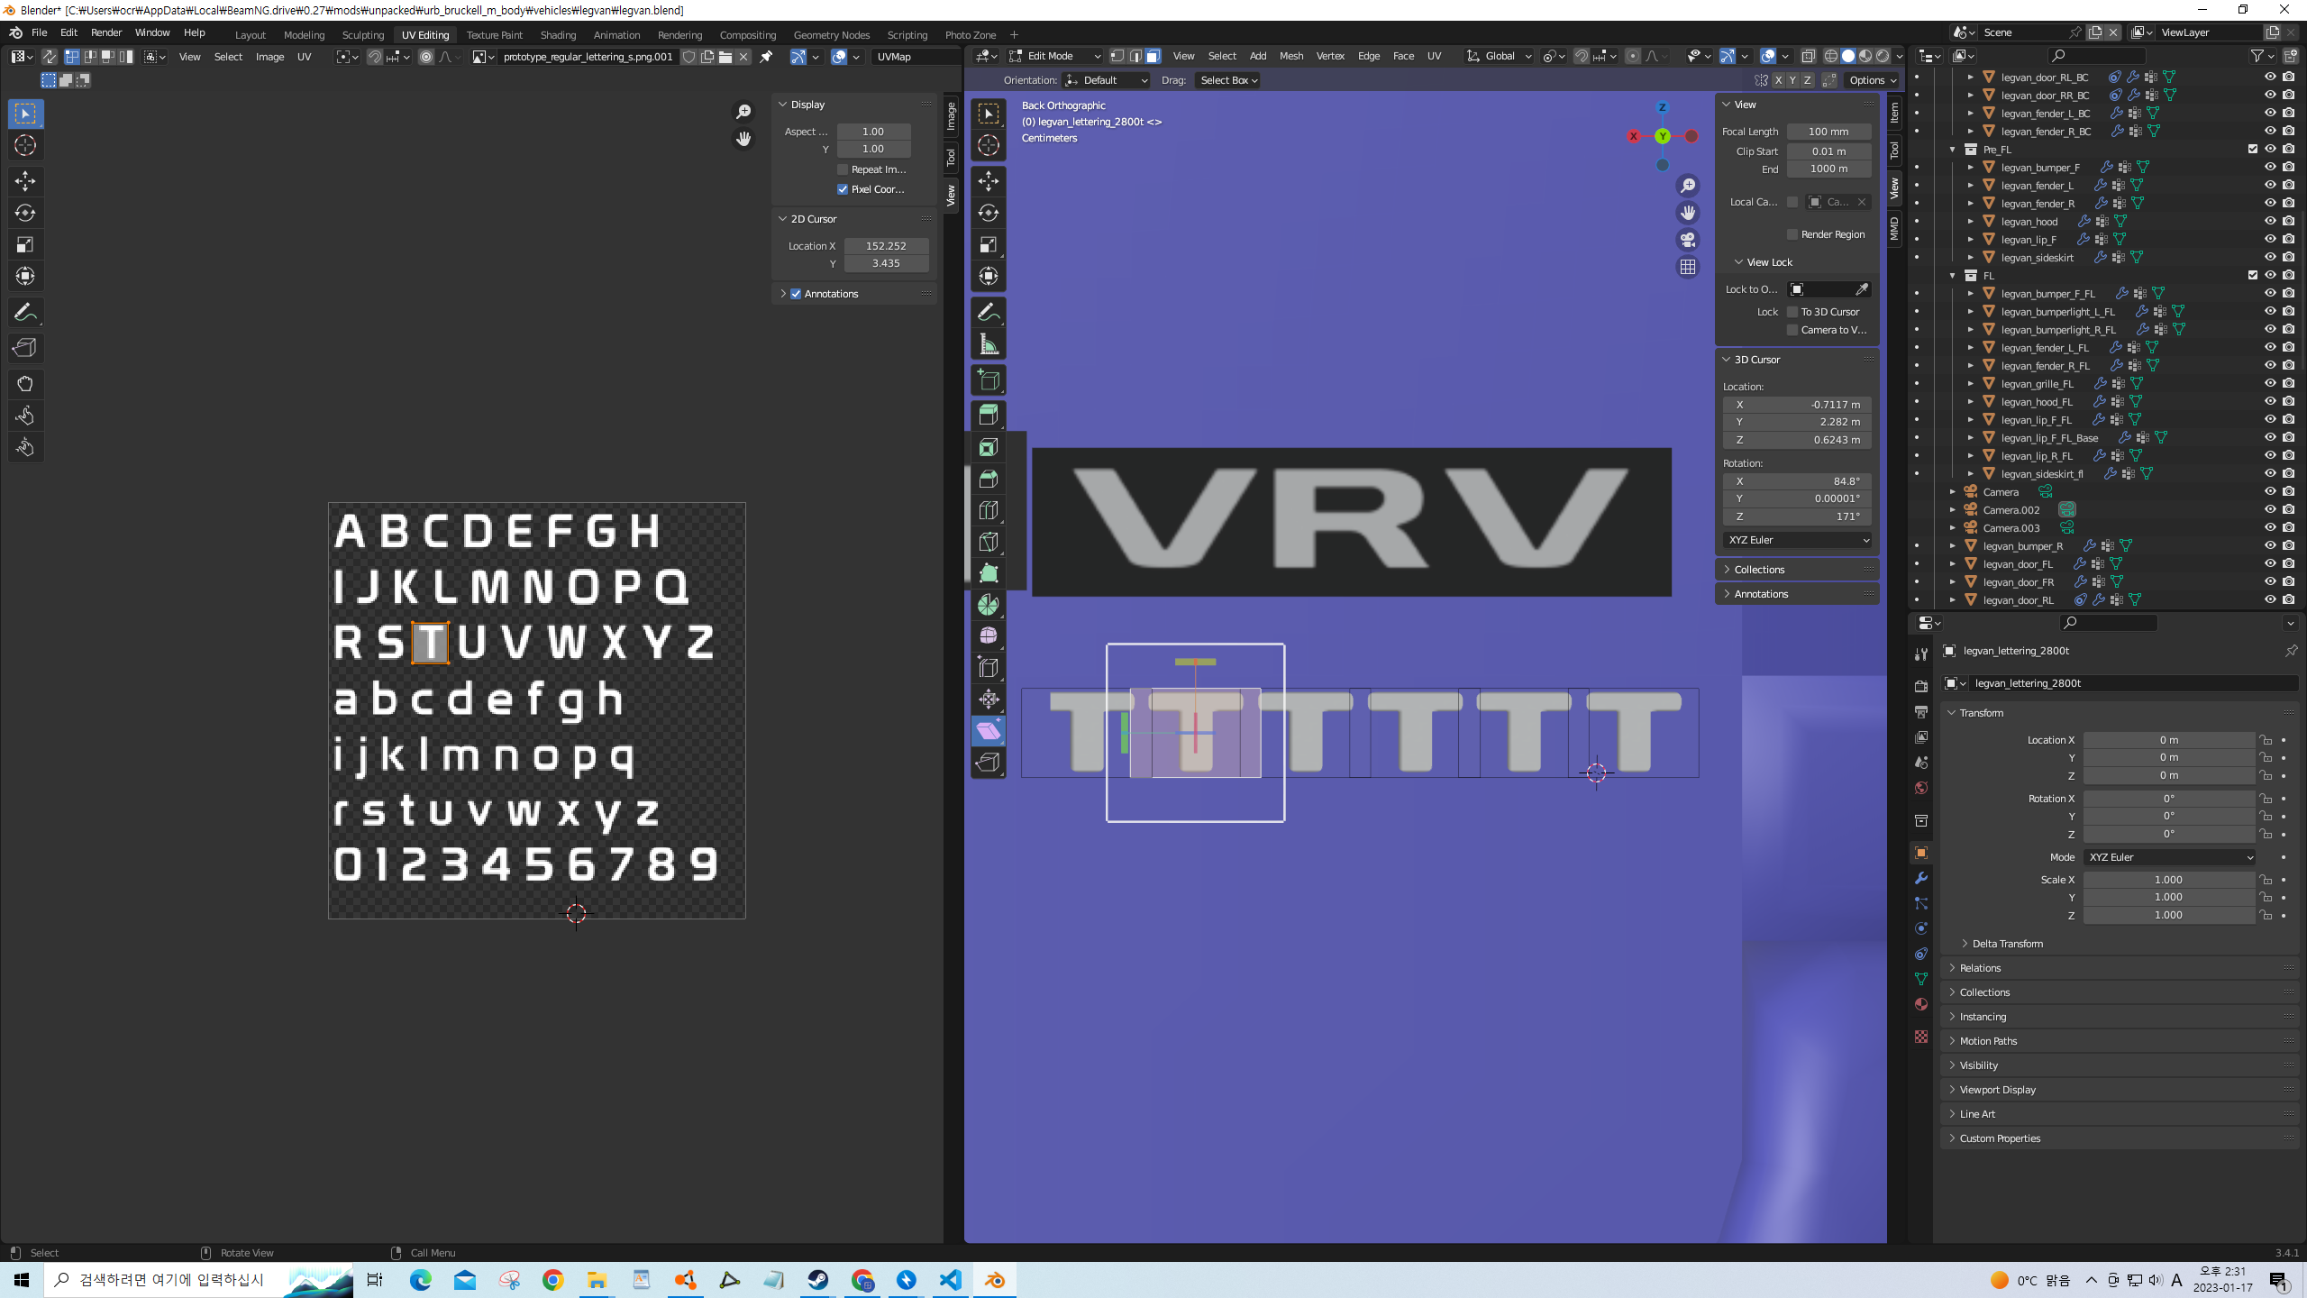Switch orthographic perspective grid icon
This screenshot has height=1298, width=2307.
point(1688,267)
